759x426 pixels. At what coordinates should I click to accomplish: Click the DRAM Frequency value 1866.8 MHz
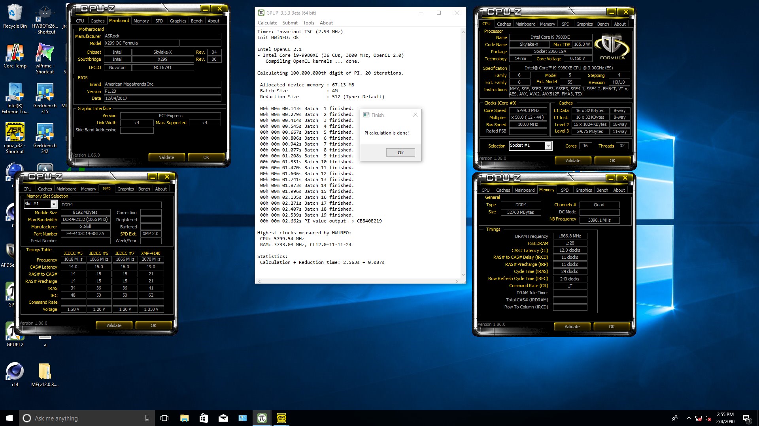(x=570, y=236)
